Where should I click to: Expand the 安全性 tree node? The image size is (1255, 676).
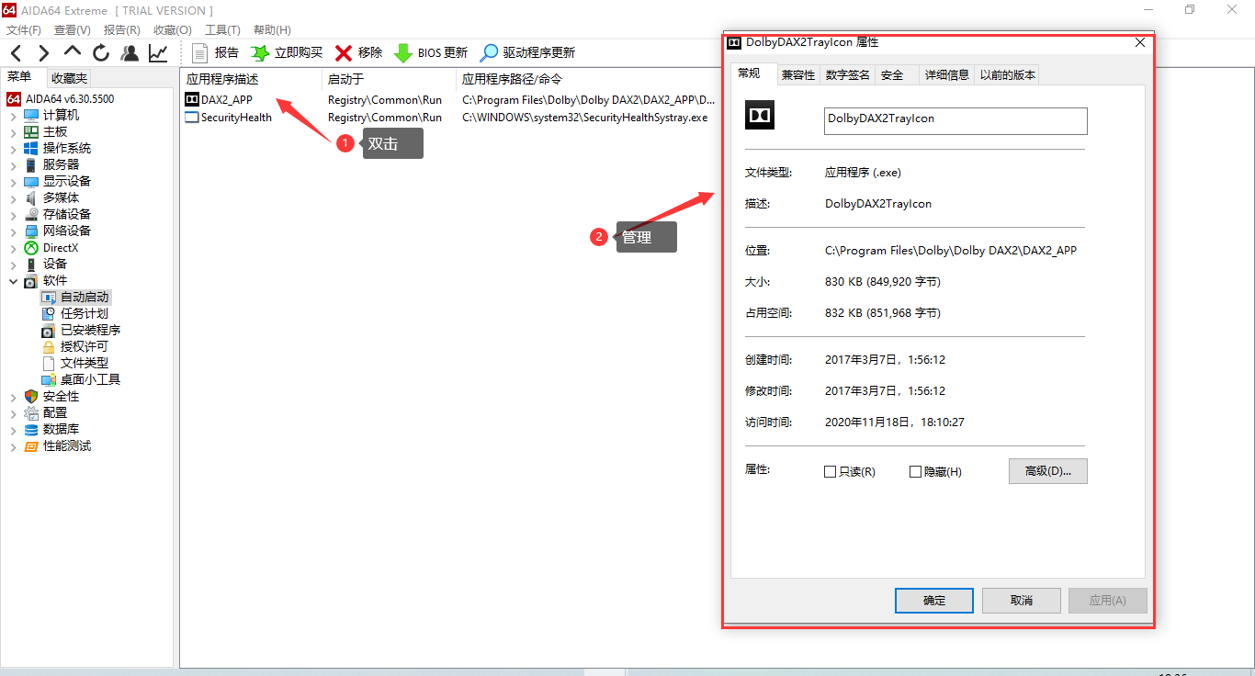pos(13,397)
